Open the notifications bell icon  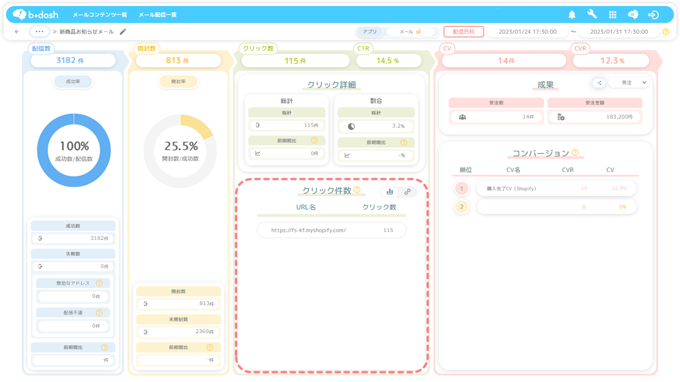pyautogui.click(x=572, y=15)
